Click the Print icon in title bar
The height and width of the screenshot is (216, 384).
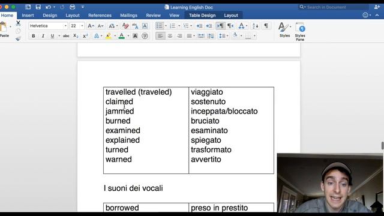point(72,7)
